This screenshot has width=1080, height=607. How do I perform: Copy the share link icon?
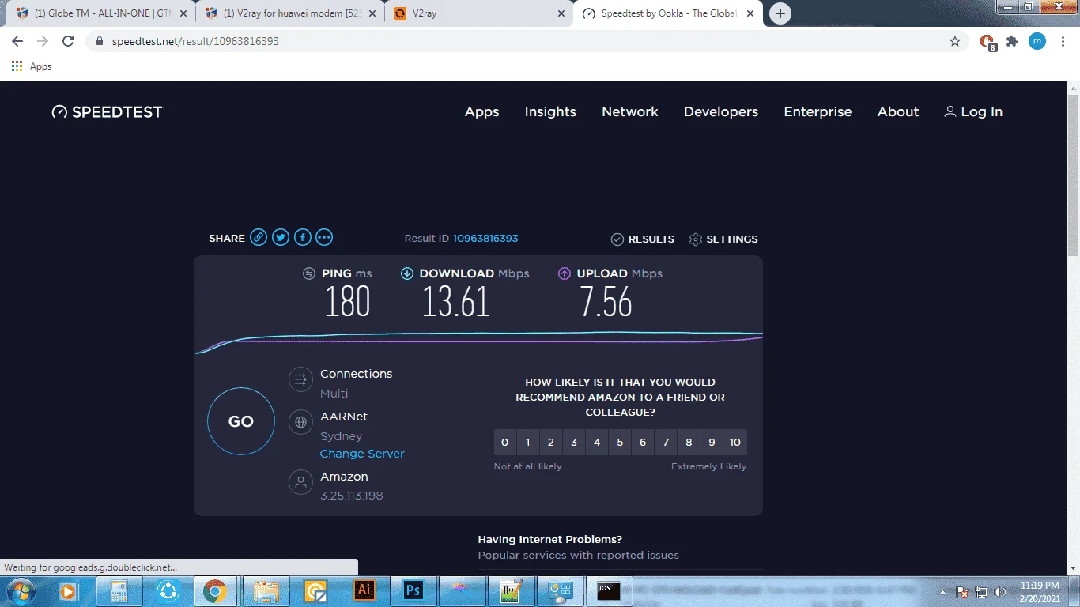[x=259, y=237]
